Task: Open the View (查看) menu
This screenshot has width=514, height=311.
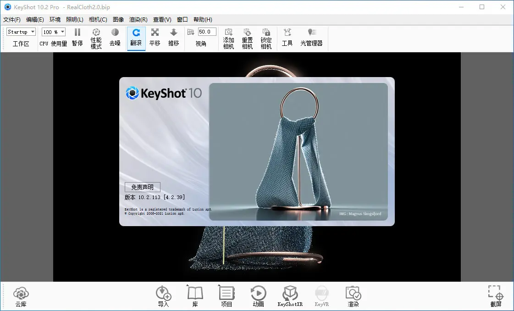Action: [162, 20]
